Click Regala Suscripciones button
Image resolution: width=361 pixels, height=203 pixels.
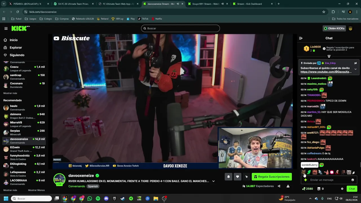pyautogui.click(x=272, y=177)
